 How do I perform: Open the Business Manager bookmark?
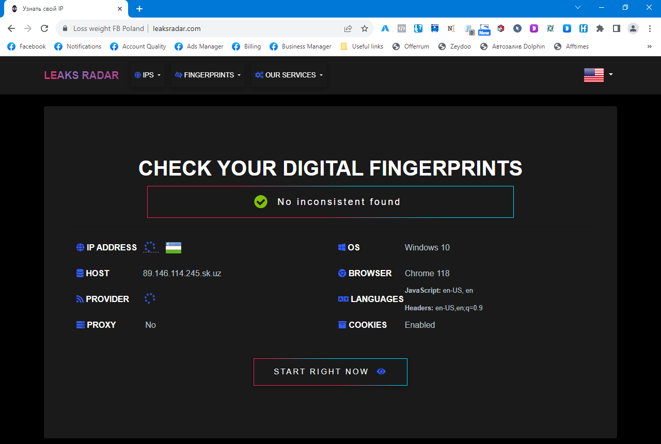pos(301,46)
